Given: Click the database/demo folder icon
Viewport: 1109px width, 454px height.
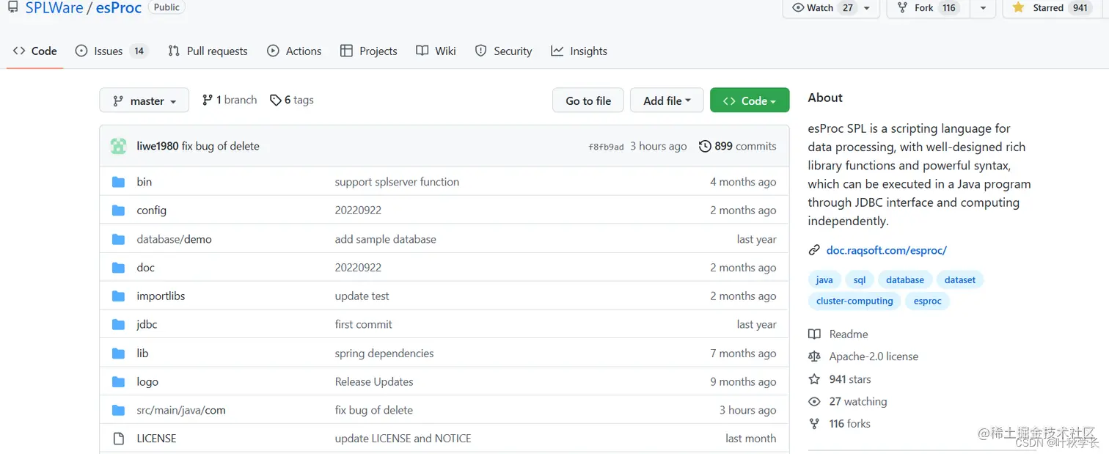Looking at the screenshot, I should click(x=118, y=239).
